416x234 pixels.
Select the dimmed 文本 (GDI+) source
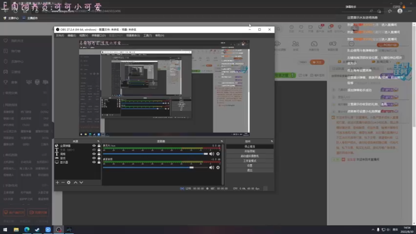pyautogui.click(x=77, y=150)
